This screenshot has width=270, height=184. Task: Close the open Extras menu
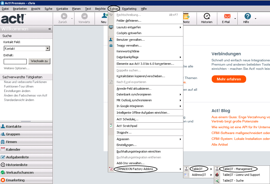point(114,9)
